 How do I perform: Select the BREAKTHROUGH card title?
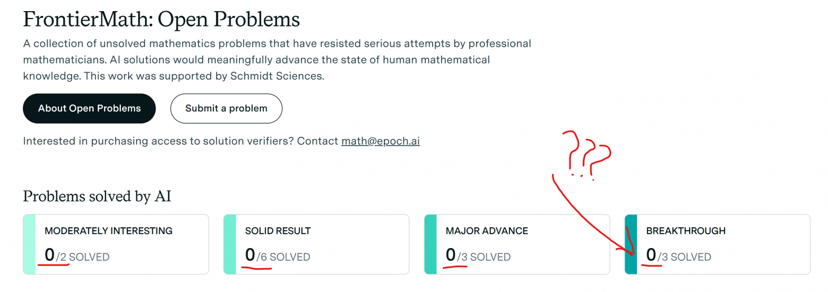pos(685,231)
